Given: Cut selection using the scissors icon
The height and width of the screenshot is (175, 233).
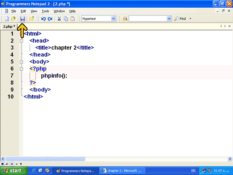Looking at the screenshot, I should pyautogui.click(x=59, y=19).
